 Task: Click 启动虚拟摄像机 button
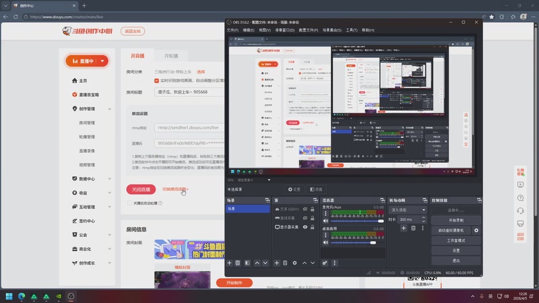(x=451, y=230)
